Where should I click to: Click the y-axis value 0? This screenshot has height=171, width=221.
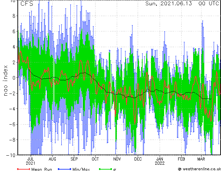tap(14, 78)
